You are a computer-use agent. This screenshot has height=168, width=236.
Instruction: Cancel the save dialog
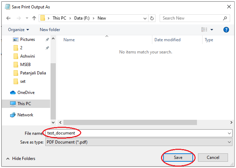pyautogui.click(x=213, y=158)
